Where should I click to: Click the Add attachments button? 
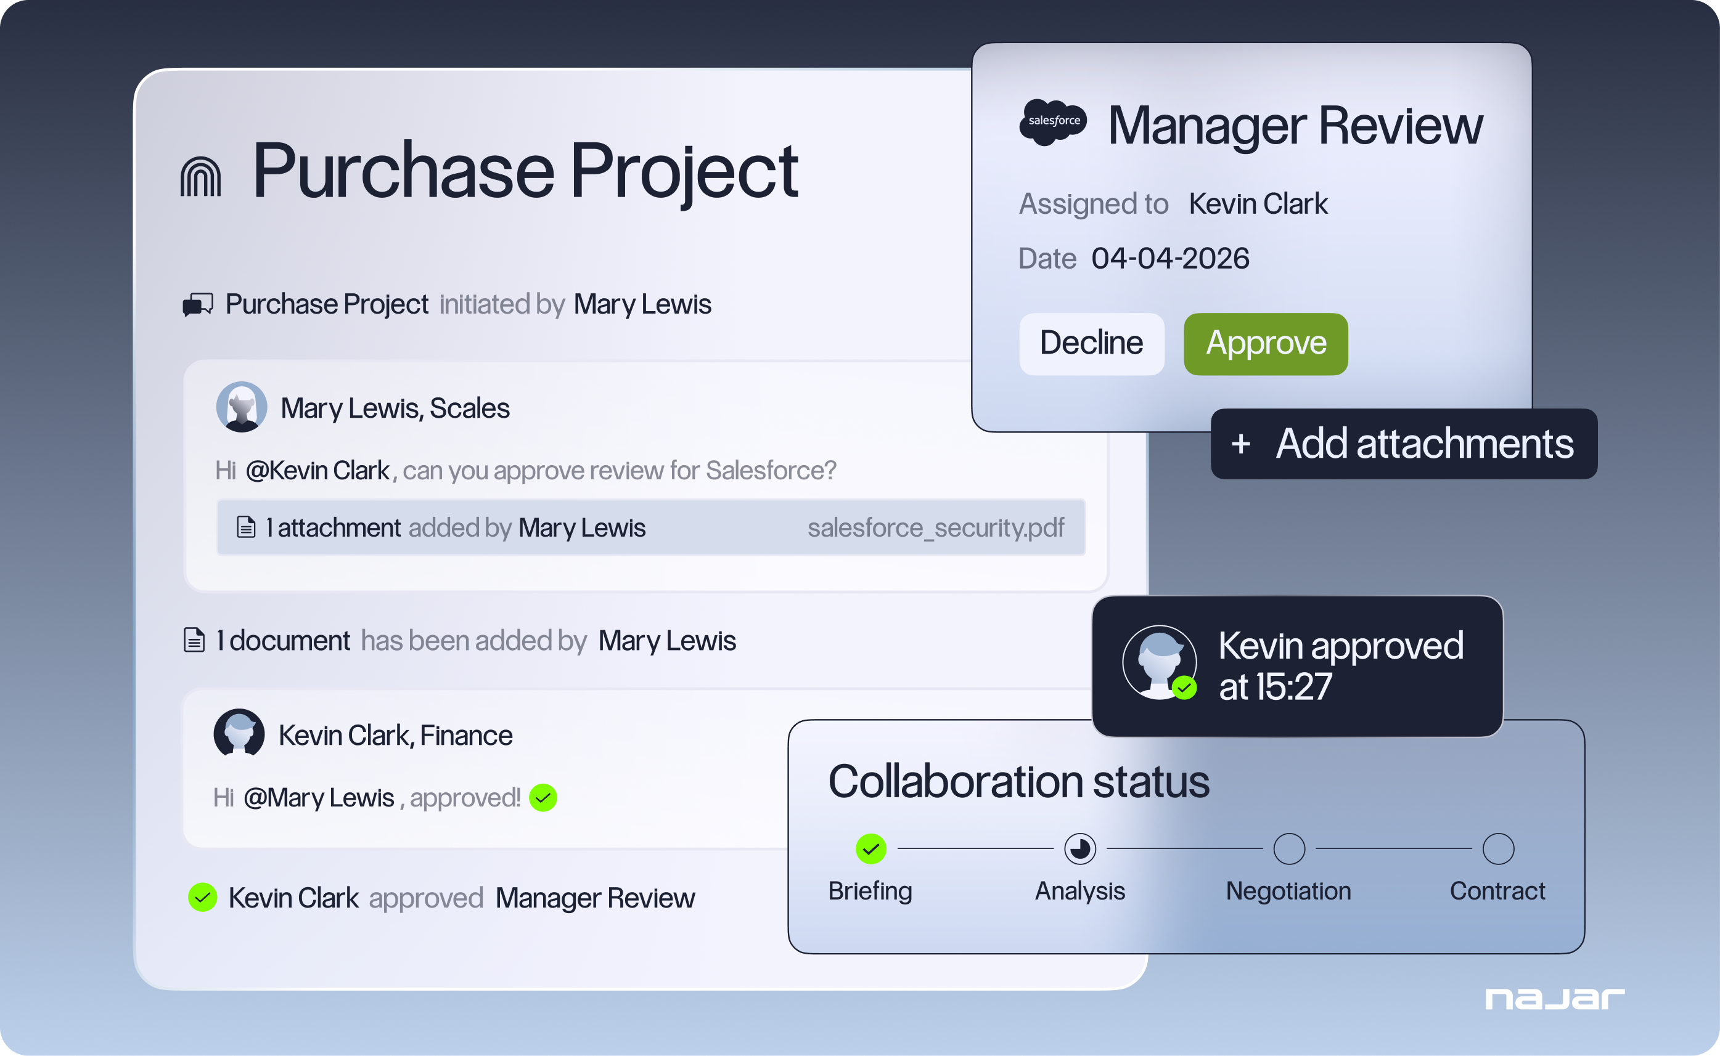pyautogui.click(x=1404, y=444)
